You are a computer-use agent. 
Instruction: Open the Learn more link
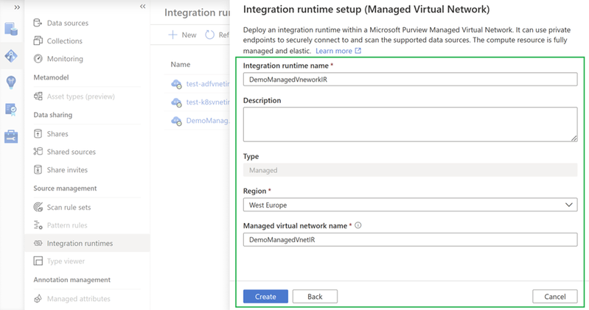pos(333,51)
